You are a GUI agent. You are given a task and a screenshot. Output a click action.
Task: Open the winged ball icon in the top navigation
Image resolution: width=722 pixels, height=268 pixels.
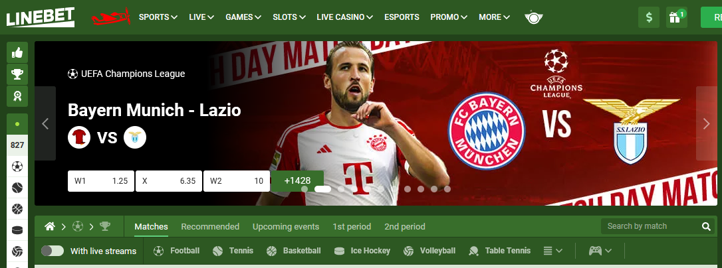coord(534,17)
